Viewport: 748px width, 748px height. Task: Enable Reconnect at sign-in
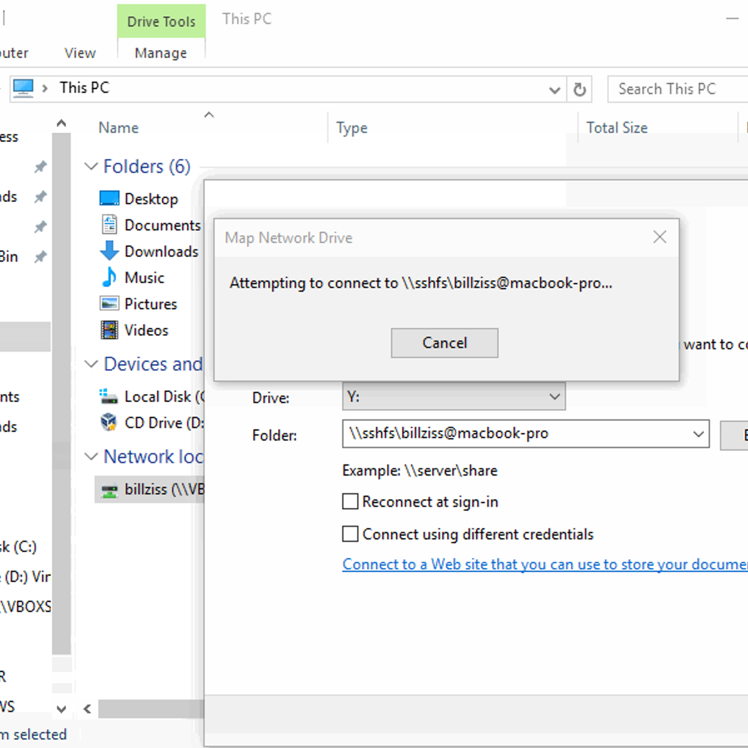(350, 501)
